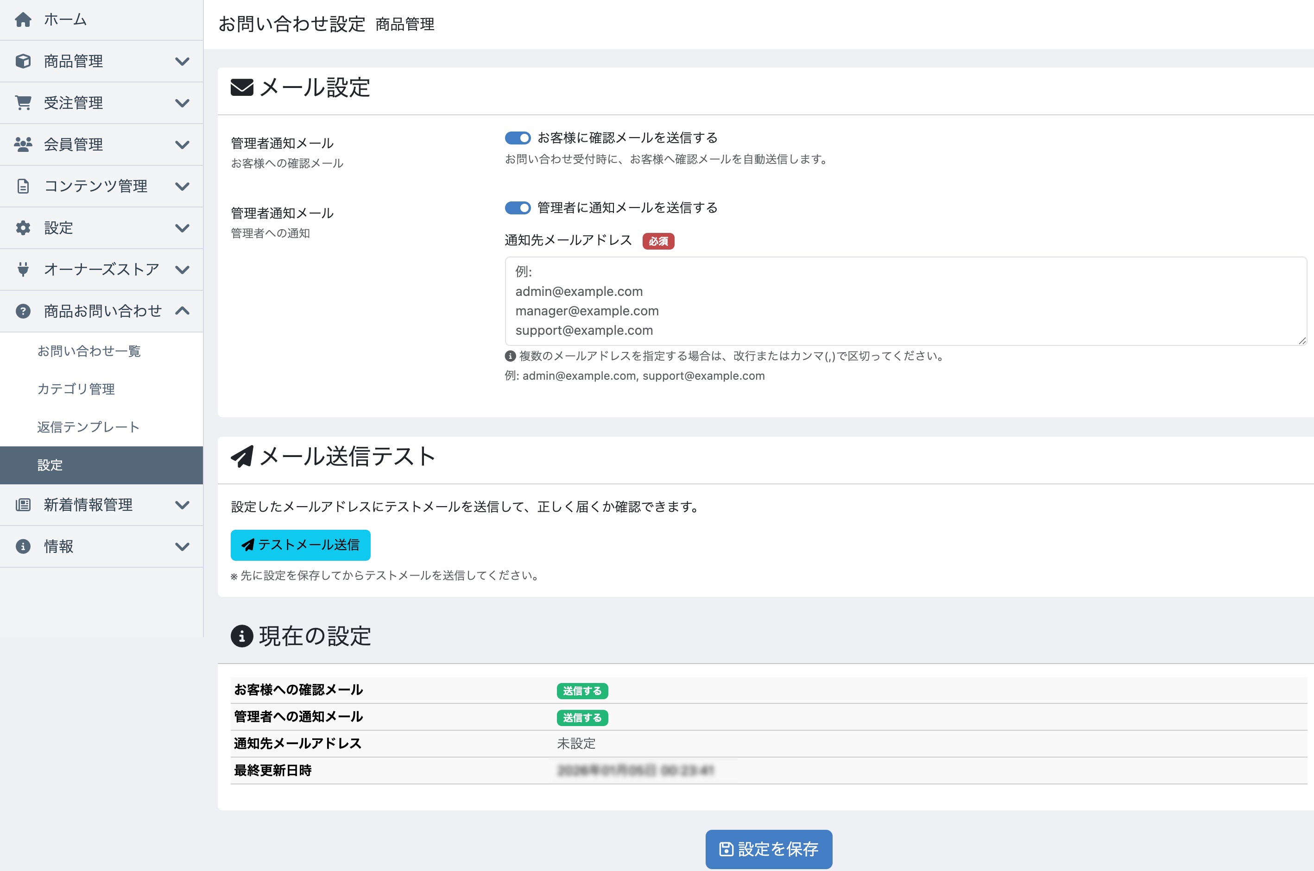Click the shopping cart icon for 受注管理
Image resolution: width=1314 pixels, height=871 pixels.
(x=23, y=103)
